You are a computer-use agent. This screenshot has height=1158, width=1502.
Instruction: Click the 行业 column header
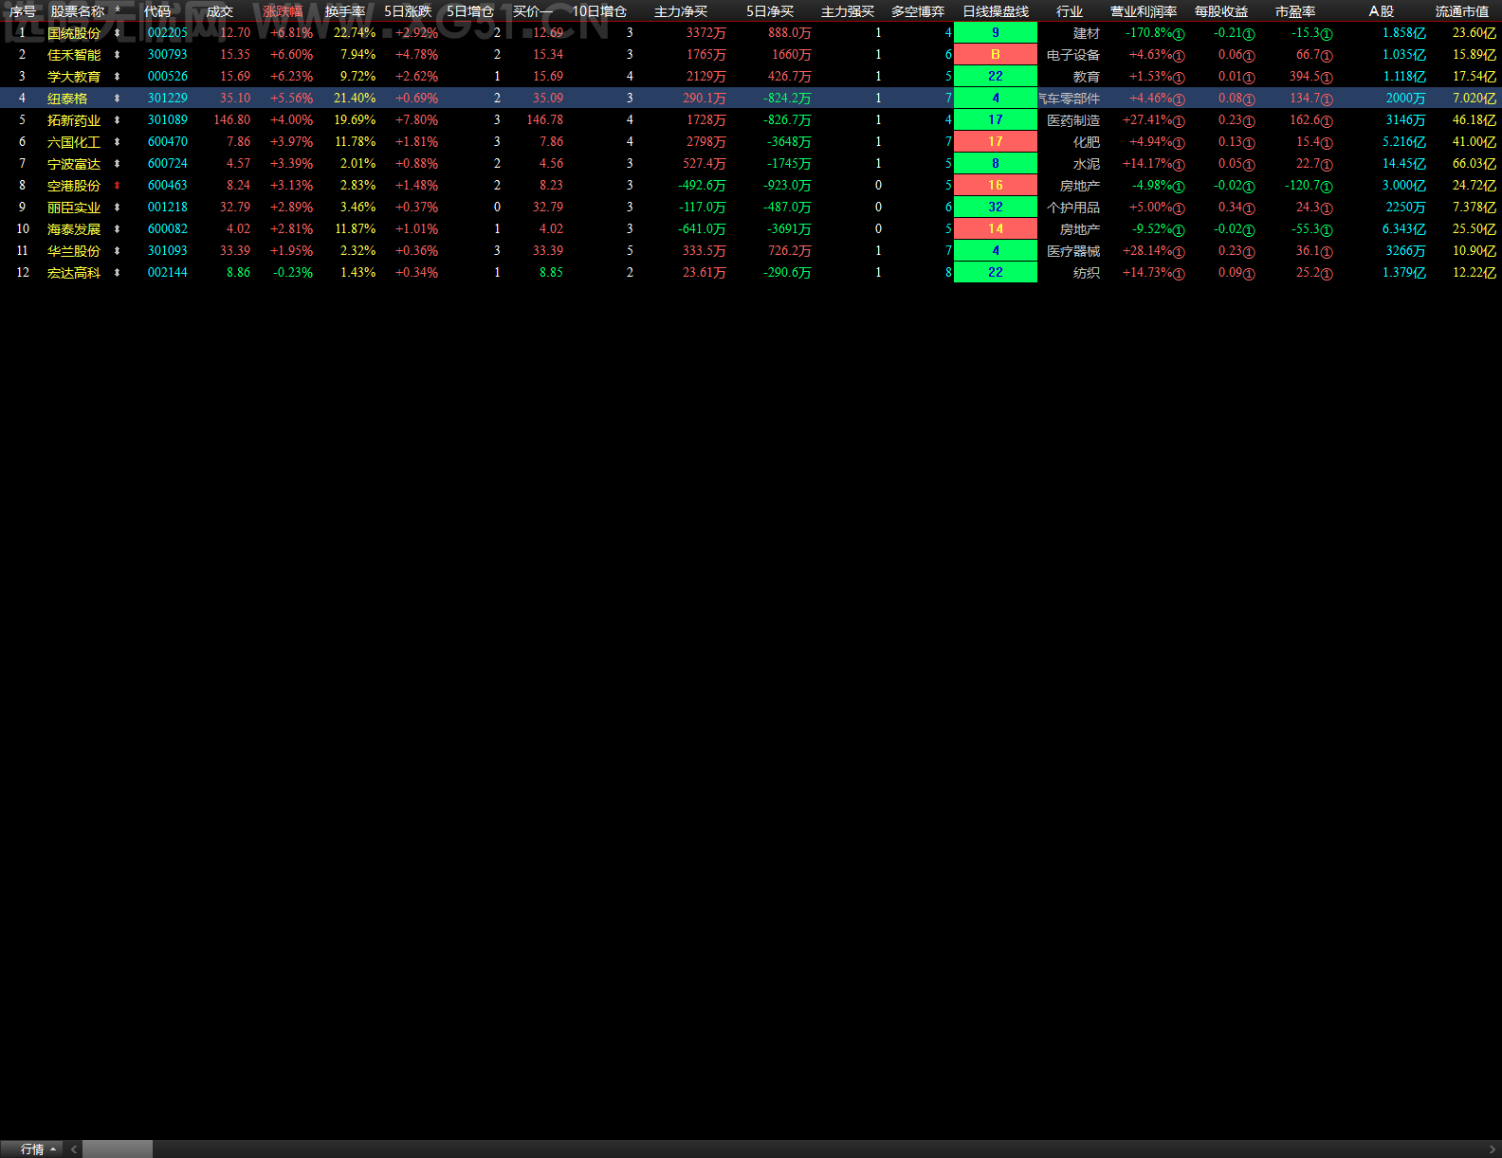[1070, 11]
